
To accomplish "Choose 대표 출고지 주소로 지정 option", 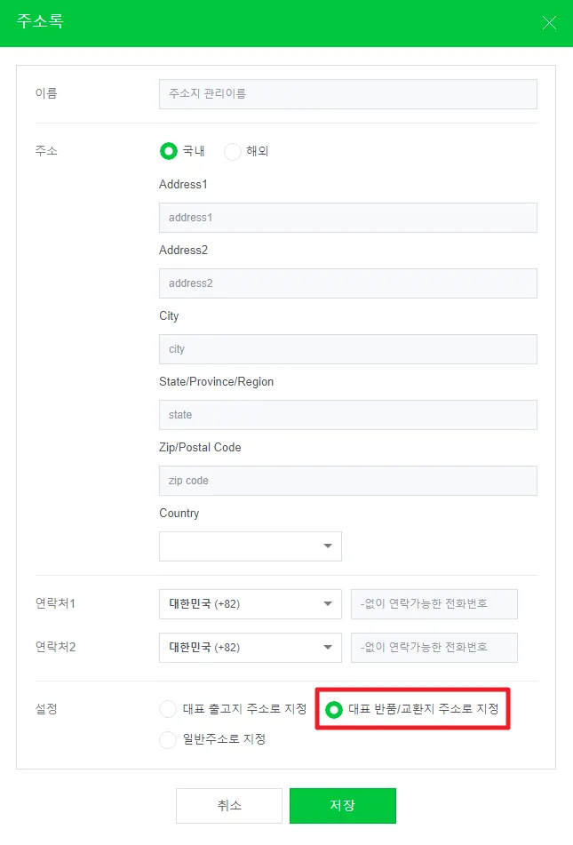I will click(168, 709).
